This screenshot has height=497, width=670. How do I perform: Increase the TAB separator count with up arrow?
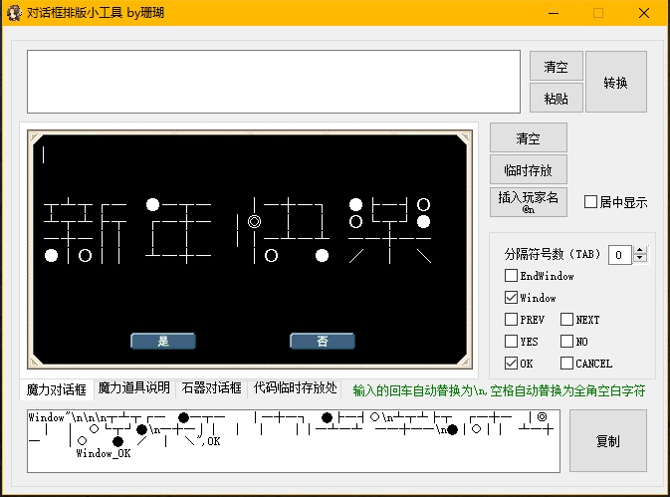[x=640, y=250]
